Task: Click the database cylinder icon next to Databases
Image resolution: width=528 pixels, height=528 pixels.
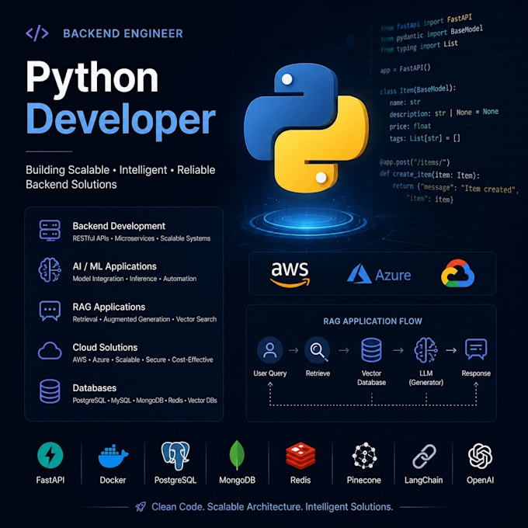Action: coord(50,391)
